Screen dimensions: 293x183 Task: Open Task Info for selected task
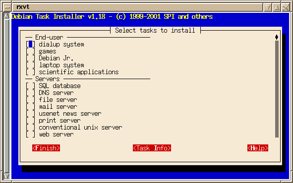[x=152, y=148]
